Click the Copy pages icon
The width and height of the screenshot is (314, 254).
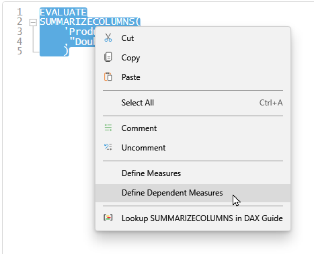pos(108,57)
